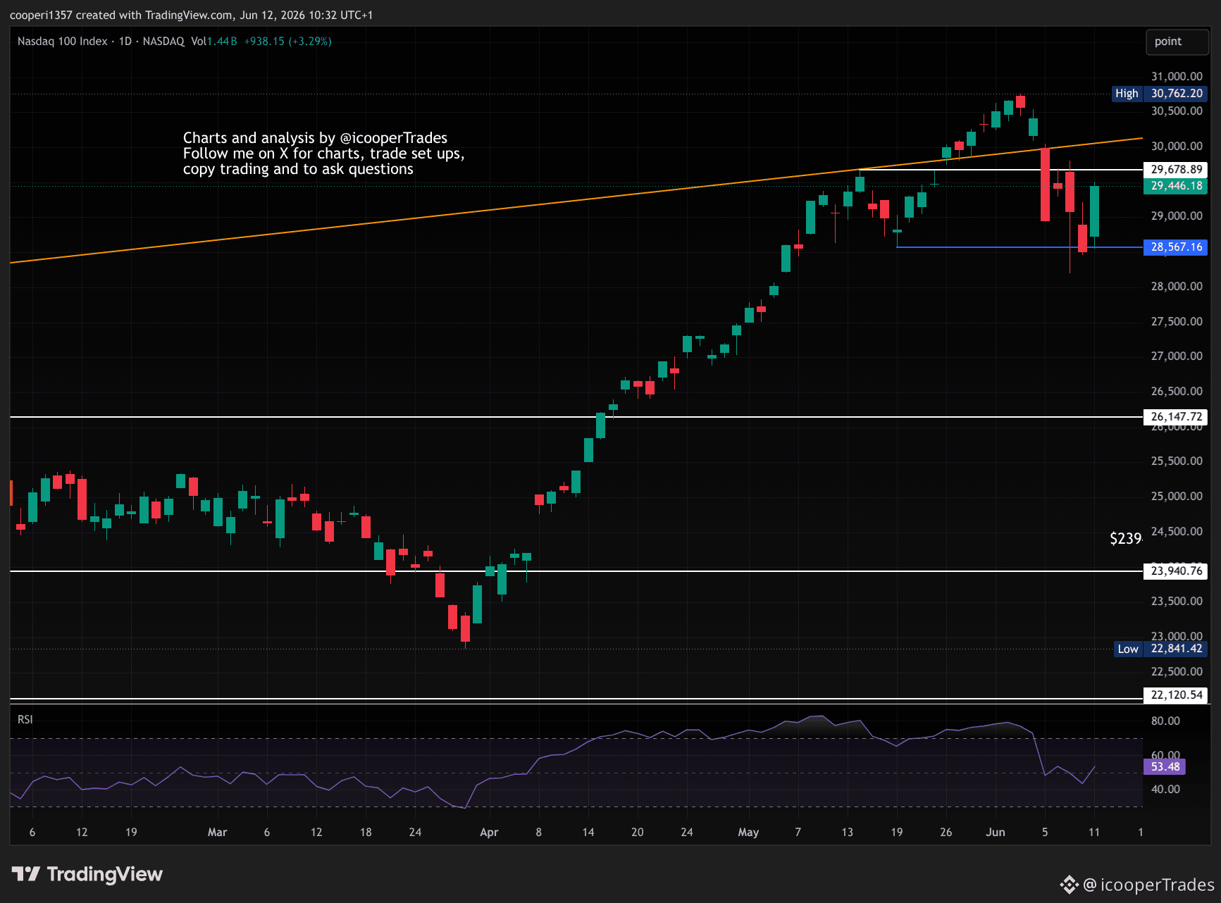Screen dimensions: 1221x903
Task: Select the "High" price tag
Action: pos(1127,94)
